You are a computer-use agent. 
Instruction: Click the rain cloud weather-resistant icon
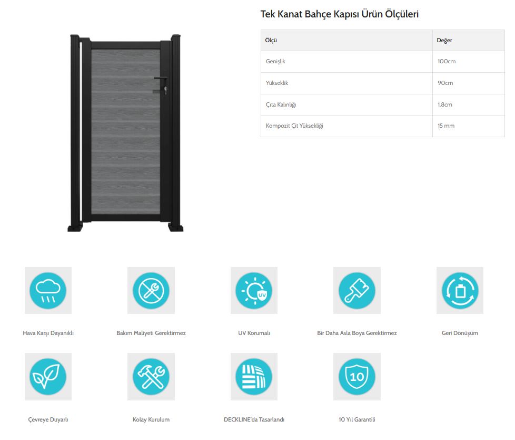tap(48, 290)
